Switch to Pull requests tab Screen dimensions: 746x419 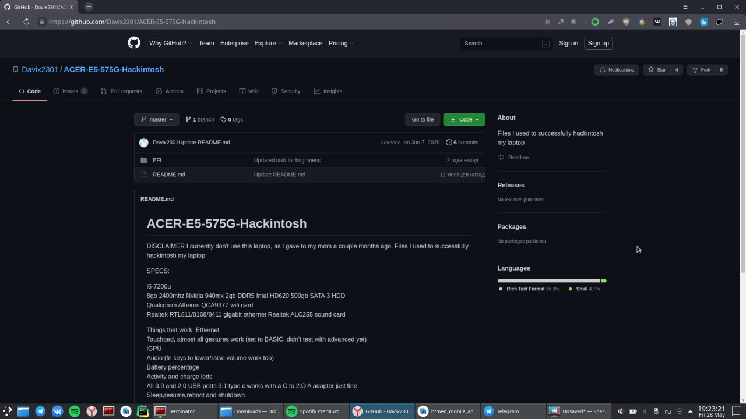121,91
